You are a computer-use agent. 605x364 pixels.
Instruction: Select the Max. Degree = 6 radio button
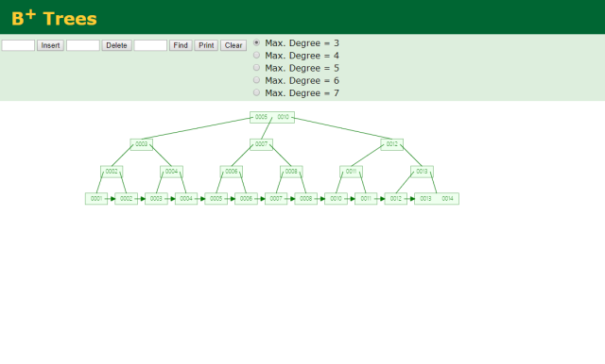pos(256,80)
